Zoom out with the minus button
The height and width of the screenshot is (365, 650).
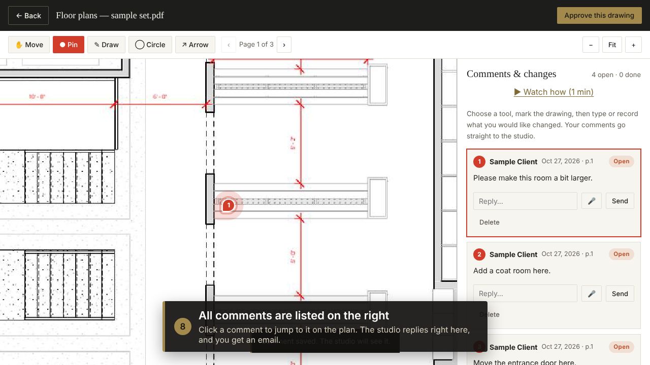pyautogui.click(x=591, y=45)
